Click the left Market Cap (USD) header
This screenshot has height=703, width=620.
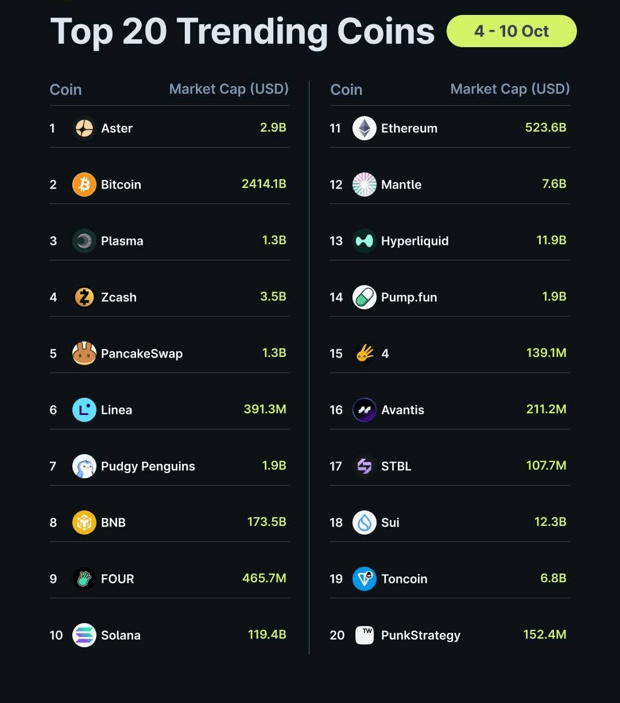pyautogui.click(x=228, y=89)
